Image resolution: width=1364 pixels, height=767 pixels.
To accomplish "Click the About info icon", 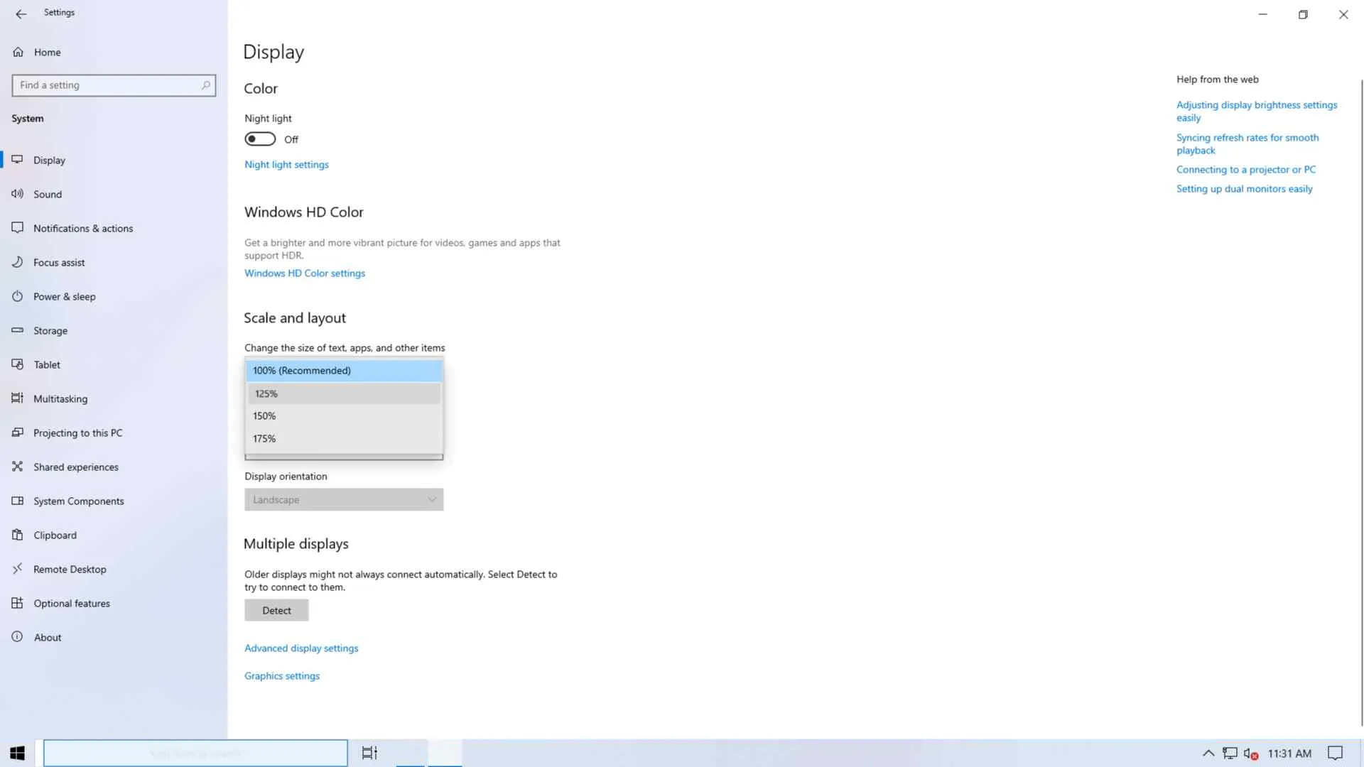I will (x=18, y=637).
